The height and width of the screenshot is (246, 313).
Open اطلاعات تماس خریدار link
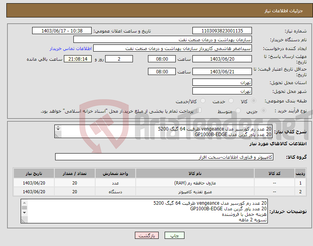pos(71,48)
